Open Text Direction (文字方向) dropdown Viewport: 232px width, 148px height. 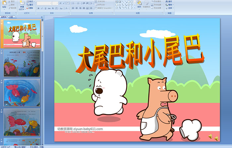tap(100, 1)
